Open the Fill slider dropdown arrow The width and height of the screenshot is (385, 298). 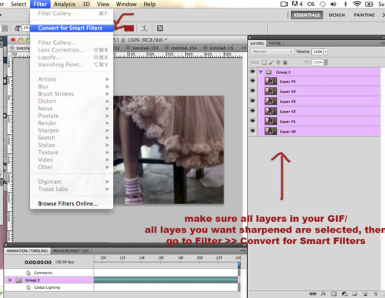point(326,62)
